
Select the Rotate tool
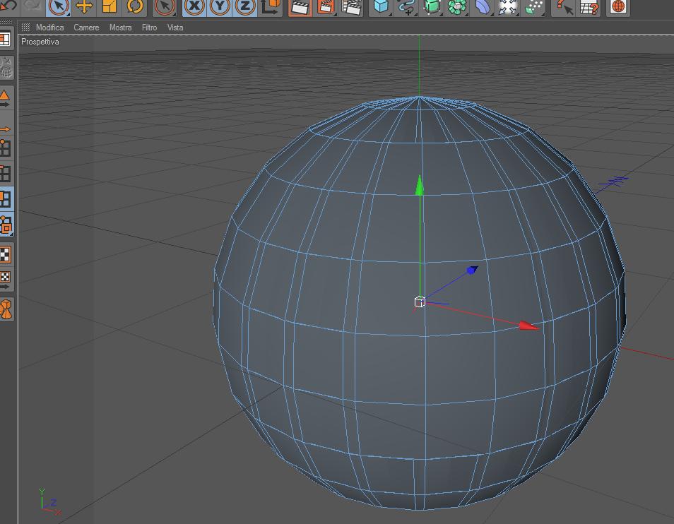coord(135,7)
